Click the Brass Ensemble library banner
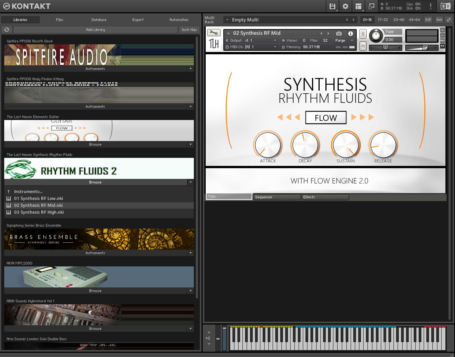This screenshot has height=357, width=455. [x=99, y=239]
